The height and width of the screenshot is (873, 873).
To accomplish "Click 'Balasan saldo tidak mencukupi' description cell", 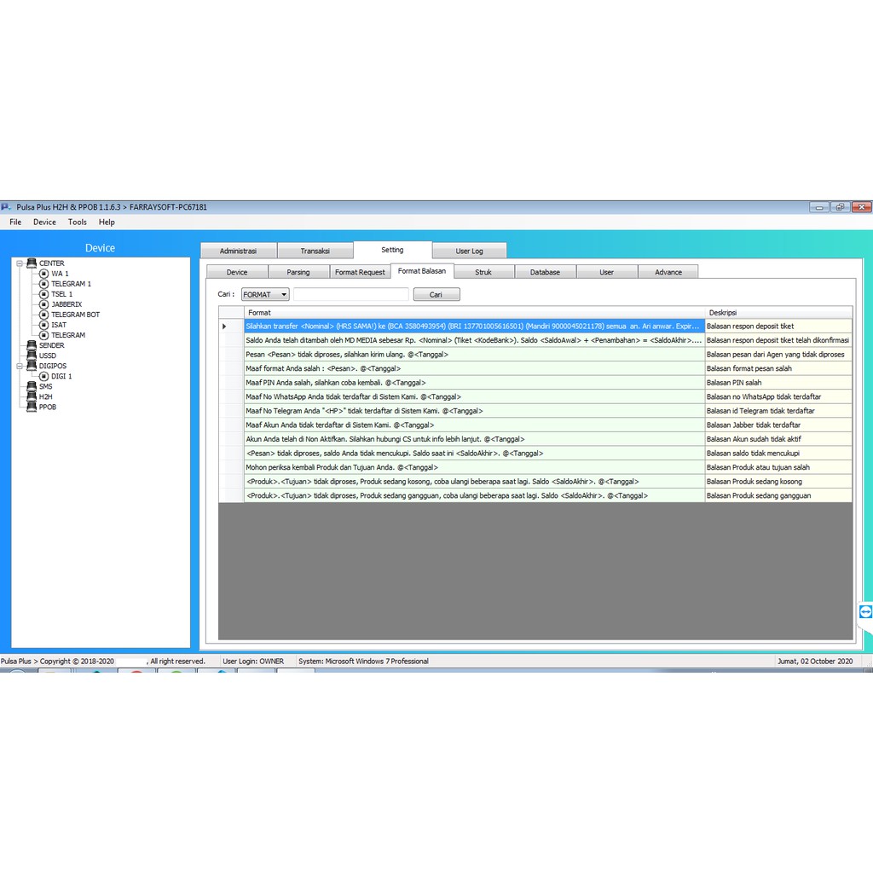I will [x=778, y=454].
